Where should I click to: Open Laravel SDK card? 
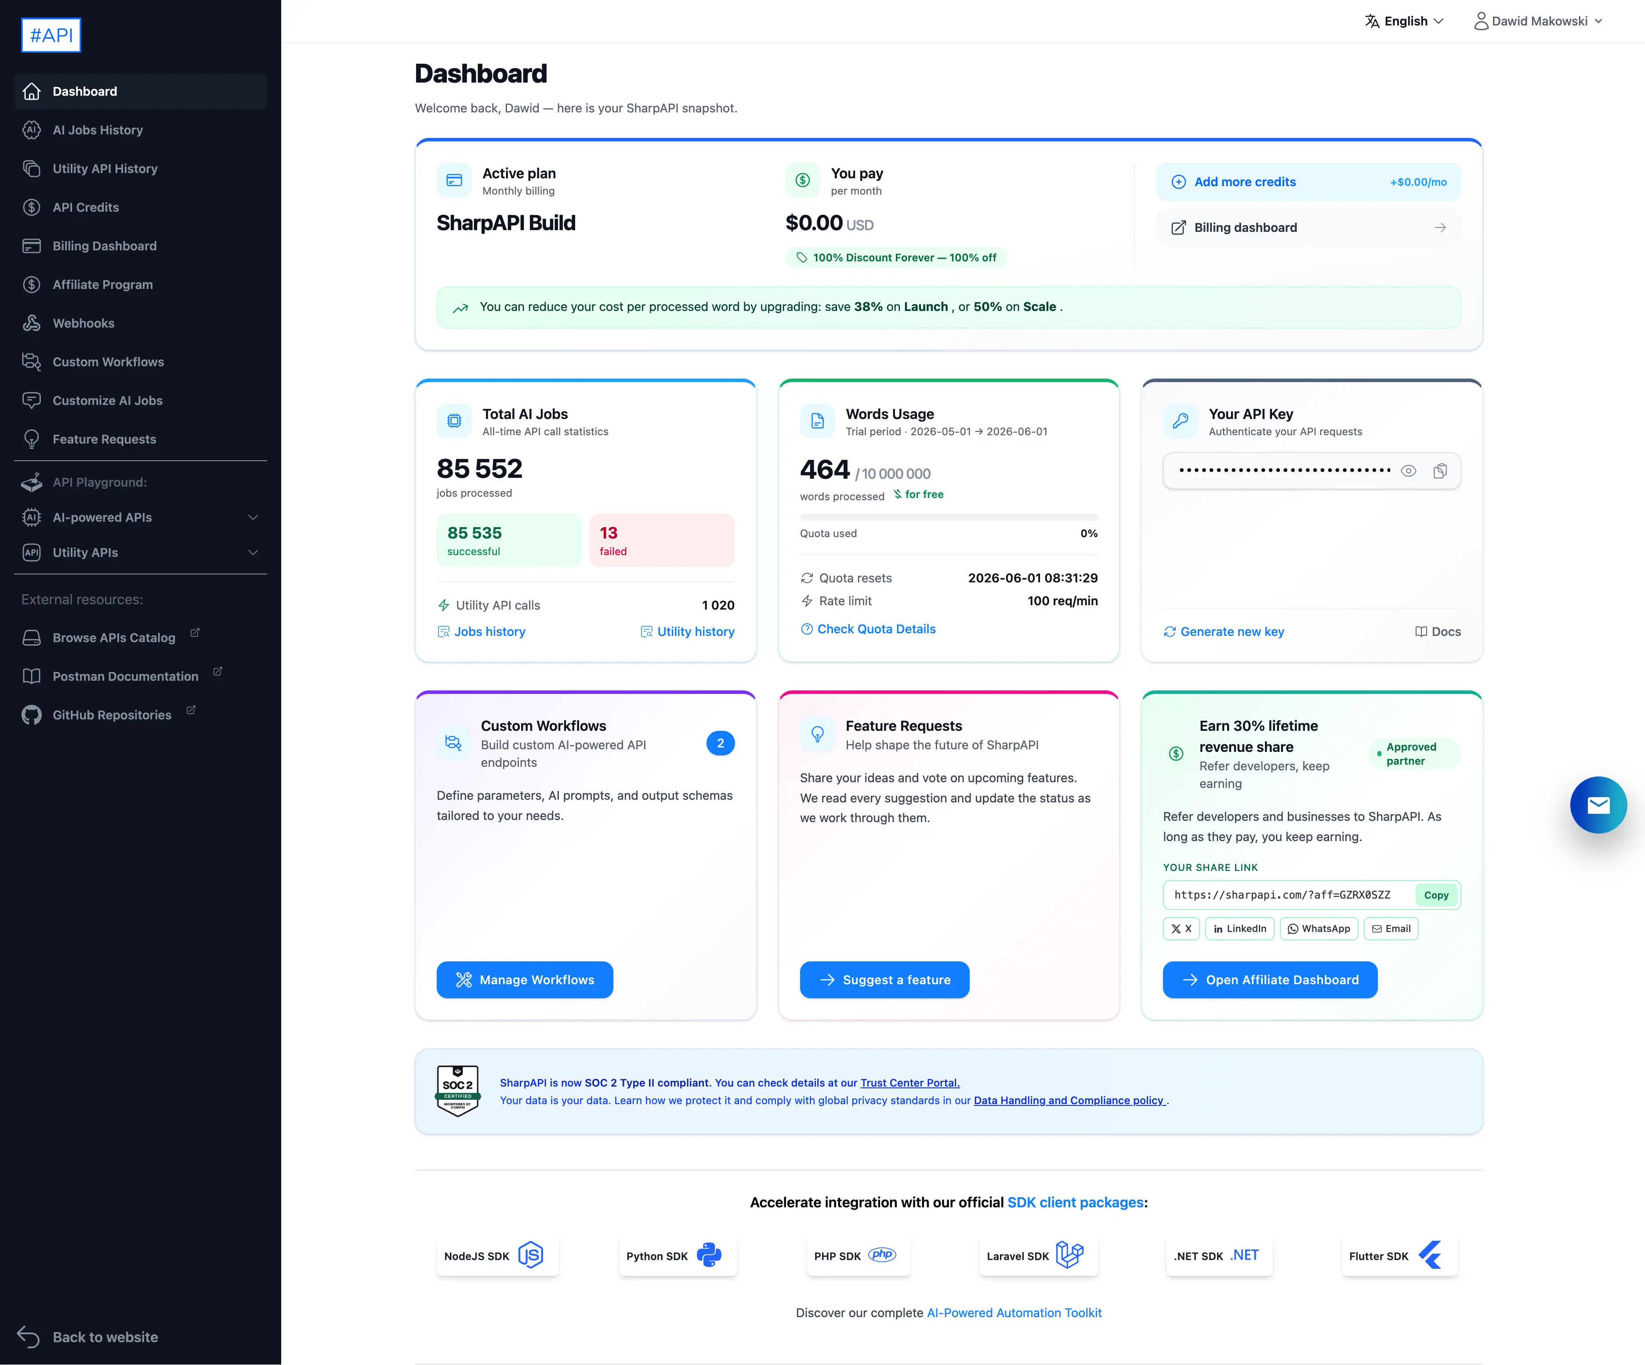click(x=1038, y=1255)
